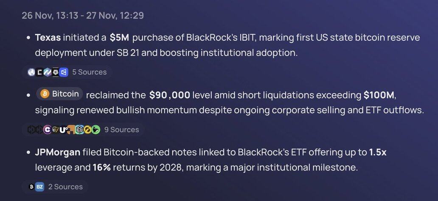The image size is (438, 201).
Task: Click the yellow circular slash source icon
Action: point(88,129)
